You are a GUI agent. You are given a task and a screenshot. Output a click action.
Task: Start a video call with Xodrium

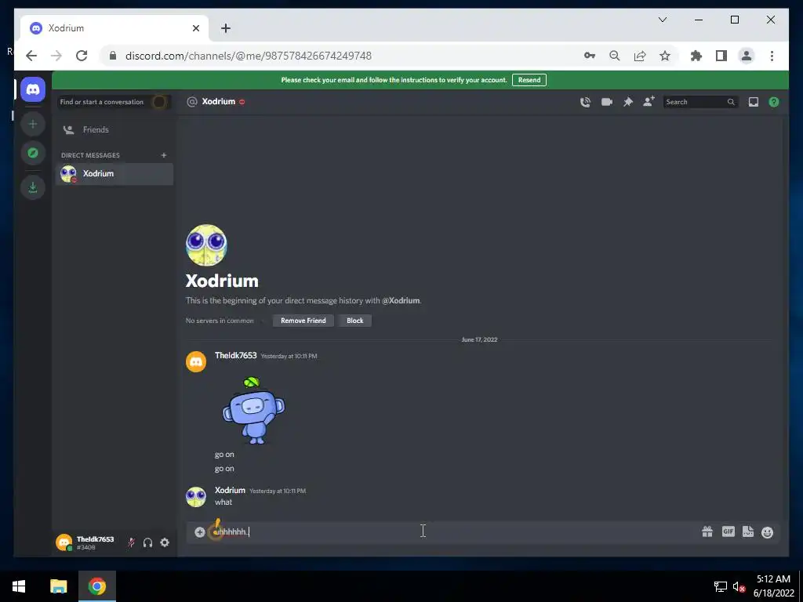point(607,102)
